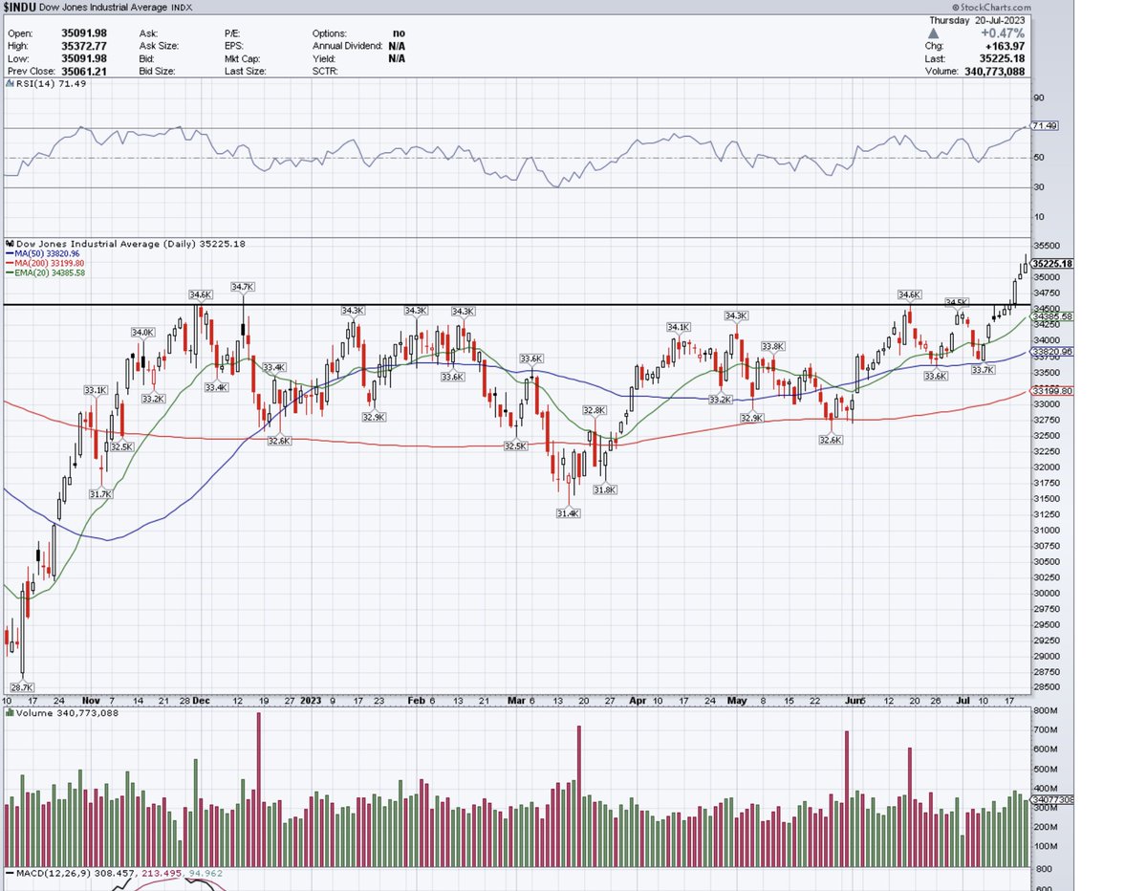The height and width of the screenshot is (891, 1147).
Task: Click the 71.49 RSI value tag at right
Action: [x=1046, y=125]
